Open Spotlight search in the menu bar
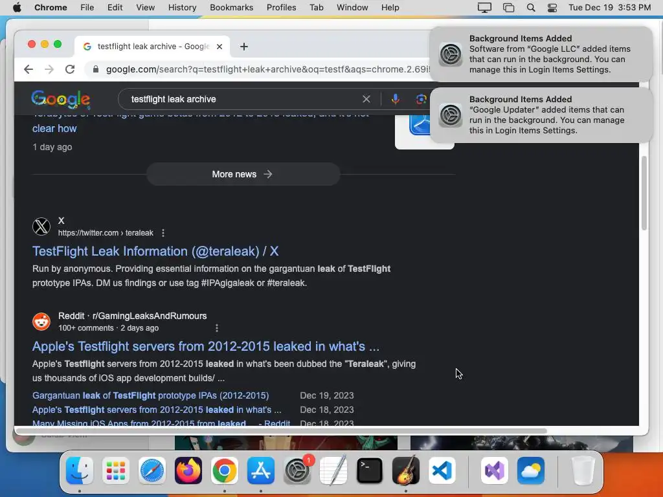The image size is (663, 497). [531, 8]
